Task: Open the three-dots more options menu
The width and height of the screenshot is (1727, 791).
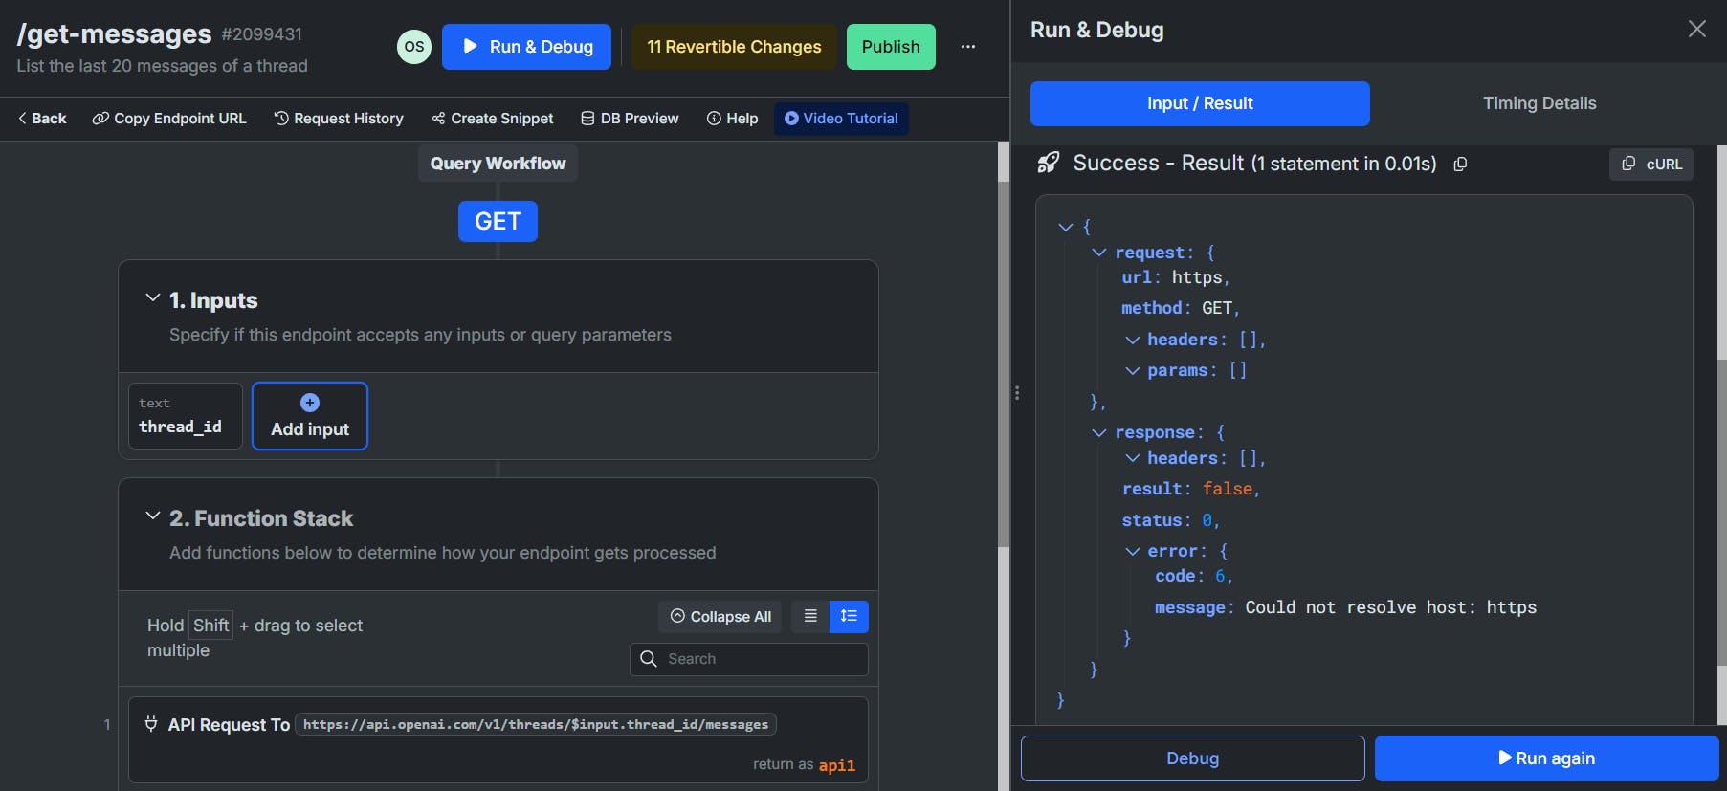Action: pyautogui.click(x=968, y=47)
